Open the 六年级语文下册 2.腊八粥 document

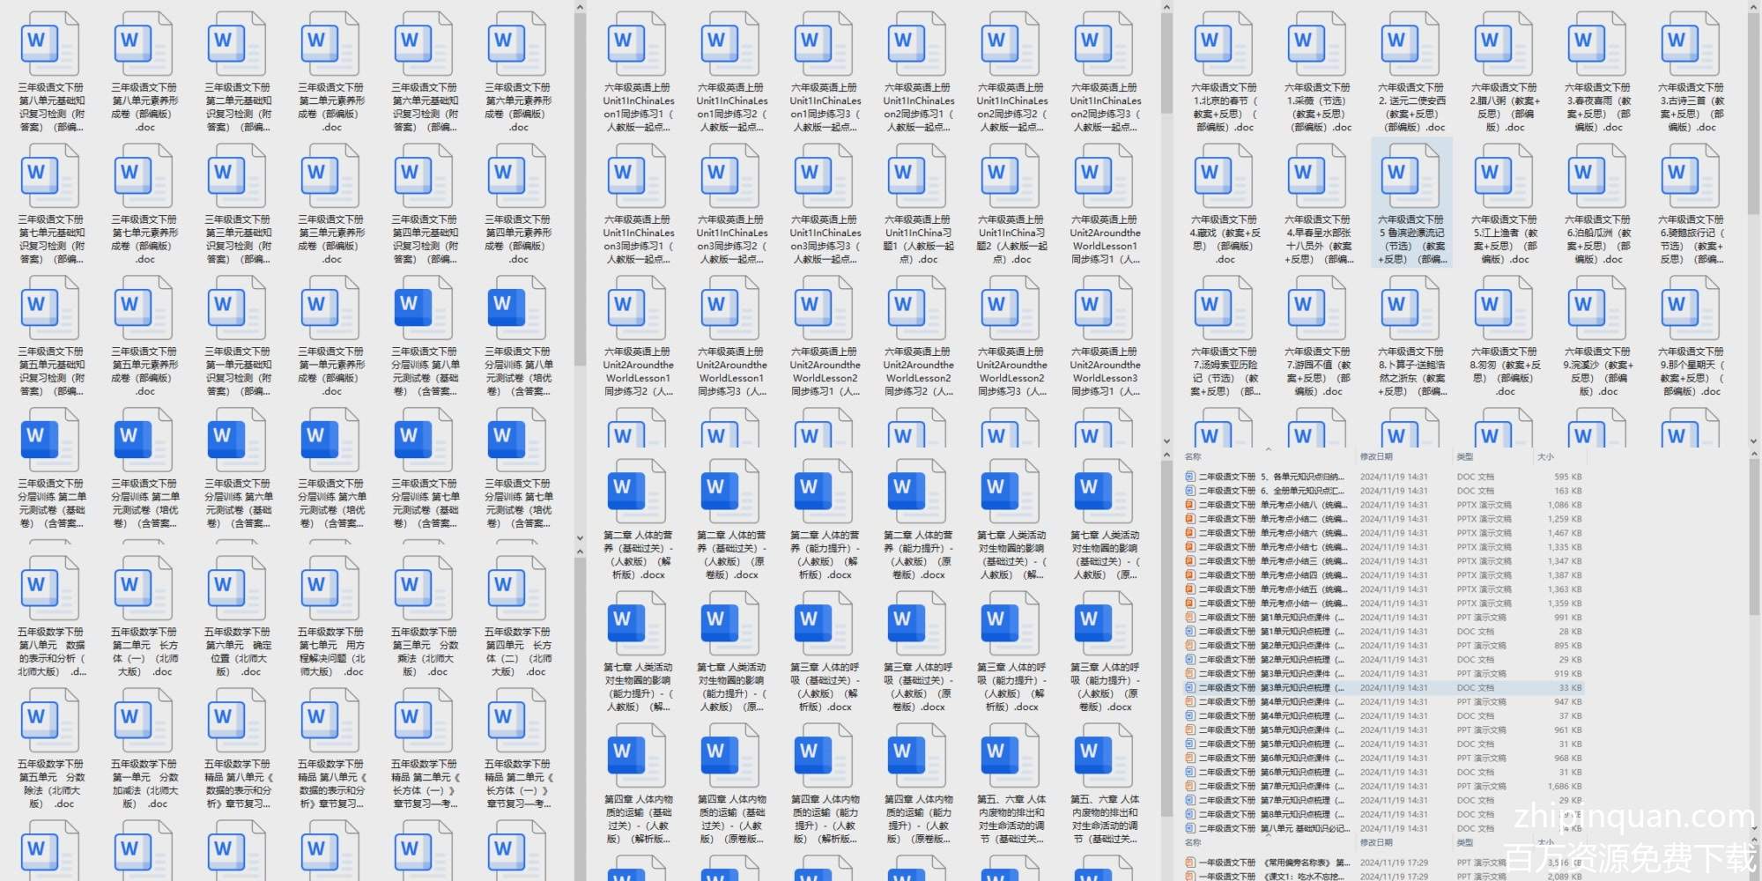pos(1504,44)
